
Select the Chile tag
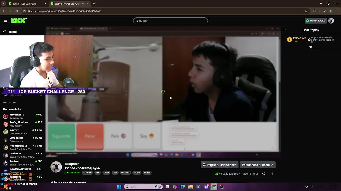pyautogui.click(x=106, y=172)
